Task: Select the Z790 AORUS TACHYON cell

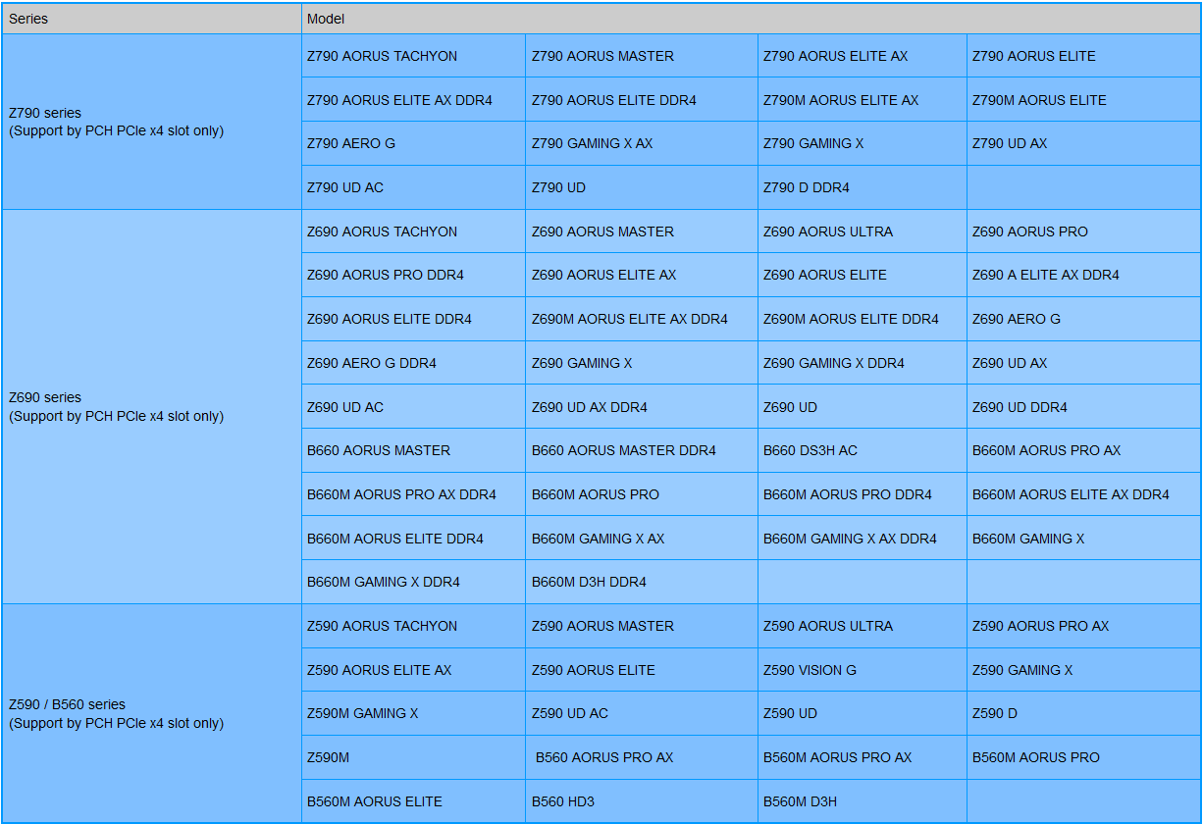Action: pyautogui.click(x=413, y=56)
